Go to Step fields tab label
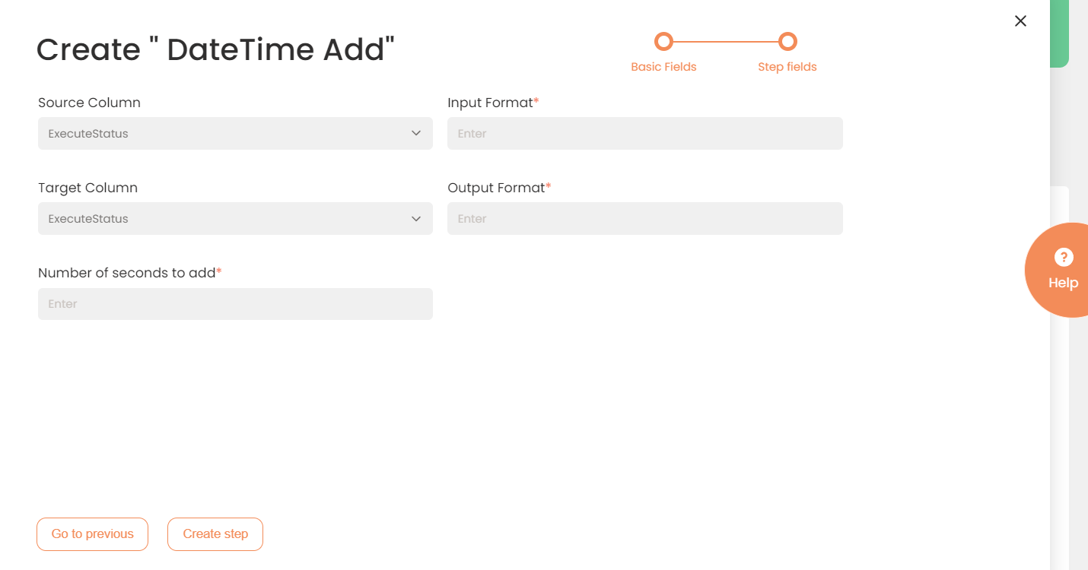The width and height of the screenshot is (1088, 570). tap(787, 67)
